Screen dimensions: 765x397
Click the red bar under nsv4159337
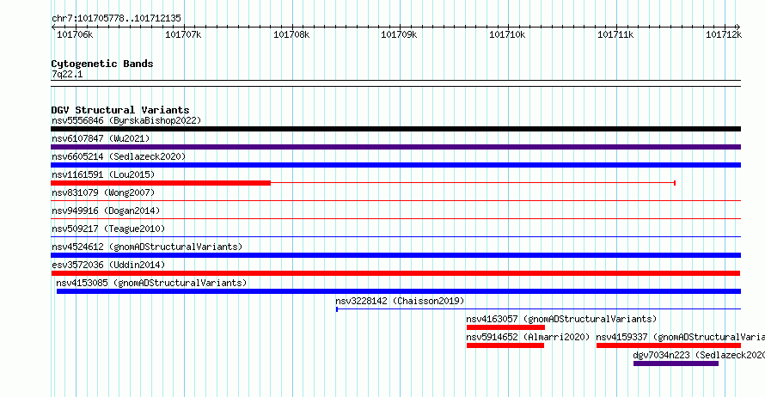669,345
